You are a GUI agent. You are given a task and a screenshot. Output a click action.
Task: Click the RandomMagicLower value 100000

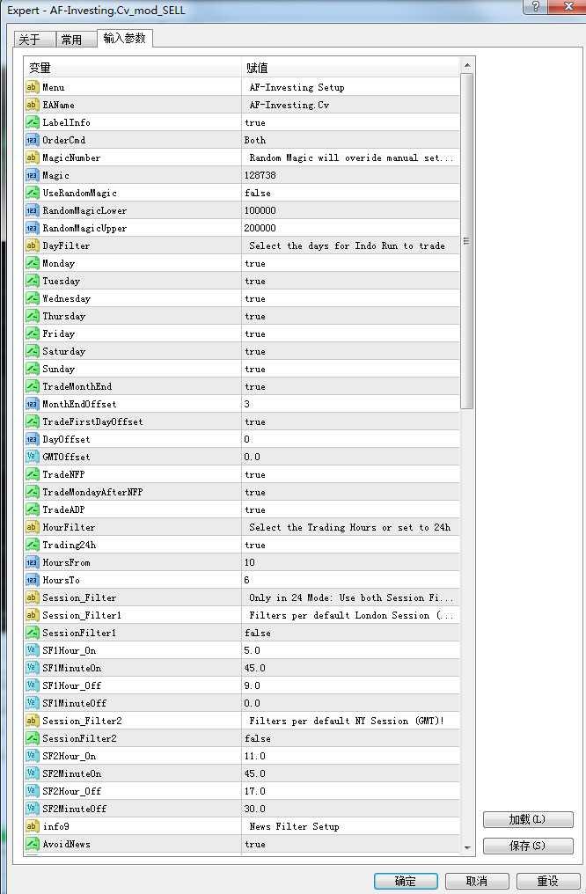point(351,210)
